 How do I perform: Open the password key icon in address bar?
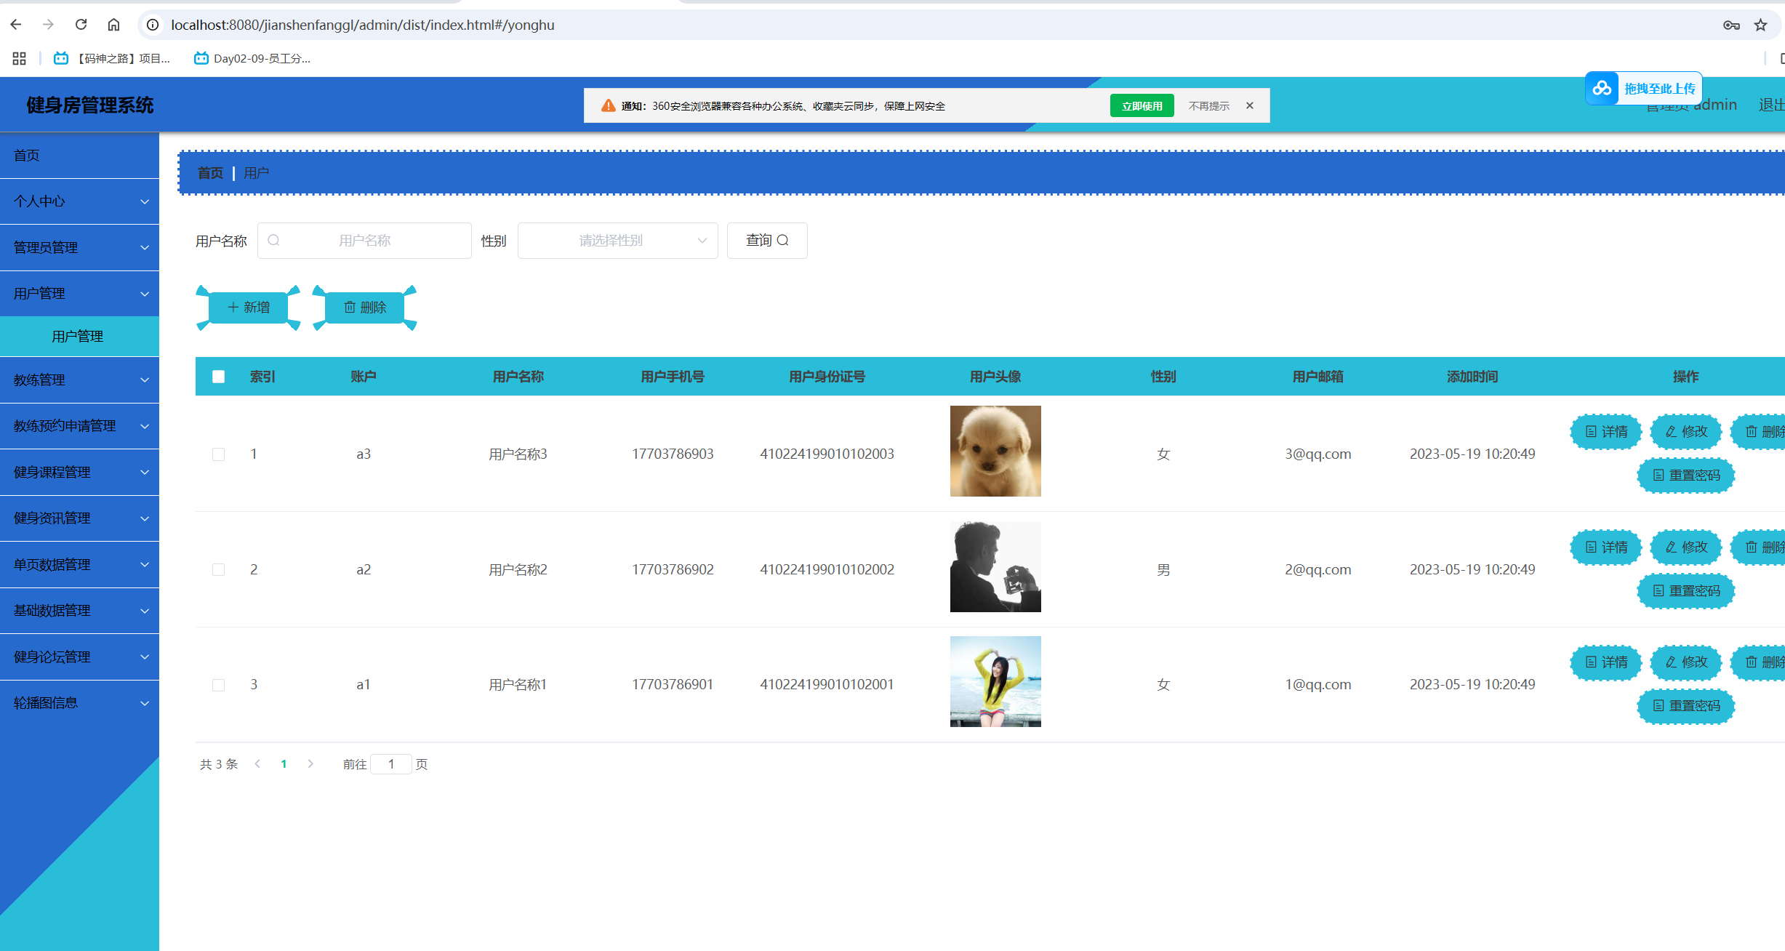coord(1731,25)
